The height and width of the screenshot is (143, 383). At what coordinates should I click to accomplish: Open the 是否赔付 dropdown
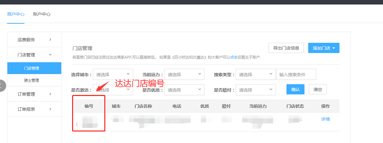pyautogui.click(x=256, y=90)
